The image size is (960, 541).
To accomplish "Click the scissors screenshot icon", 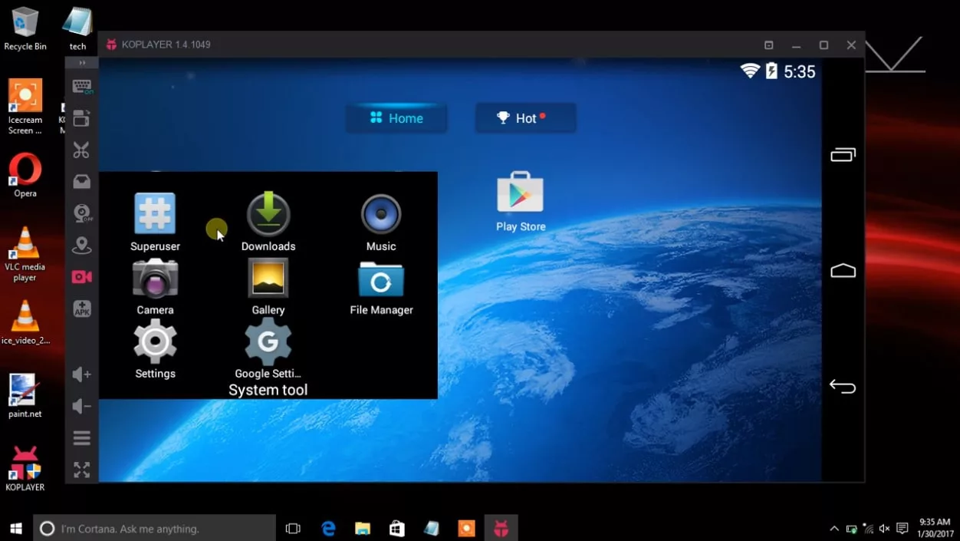I will pos(81,150).
